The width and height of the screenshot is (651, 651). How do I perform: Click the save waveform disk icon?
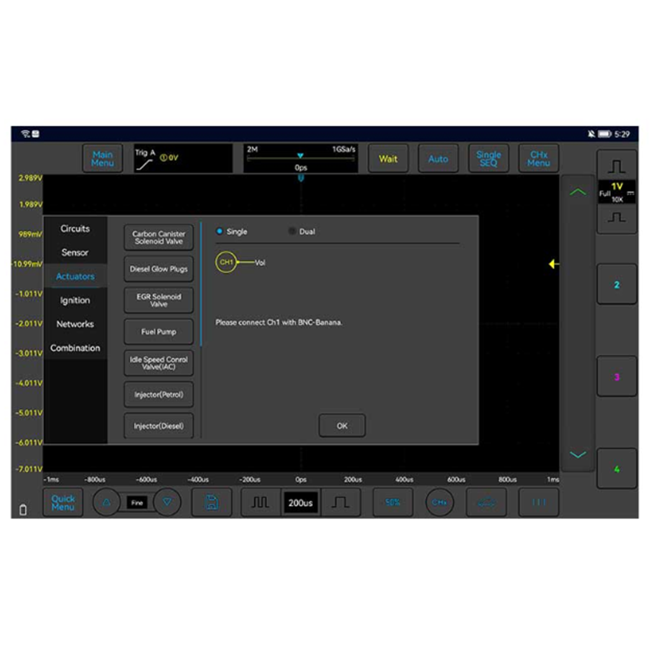point(211,502)
